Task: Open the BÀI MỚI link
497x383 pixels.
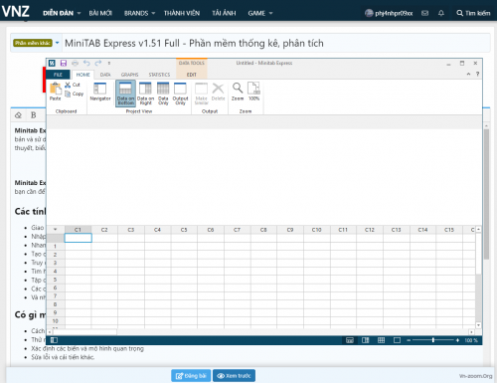Action: point(100,13)
